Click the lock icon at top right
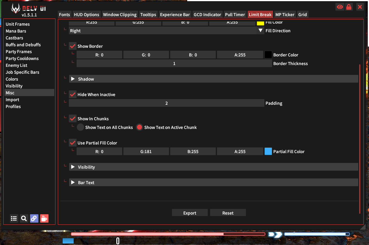Screen dimensions: 369x245 (x=349, y=7)
